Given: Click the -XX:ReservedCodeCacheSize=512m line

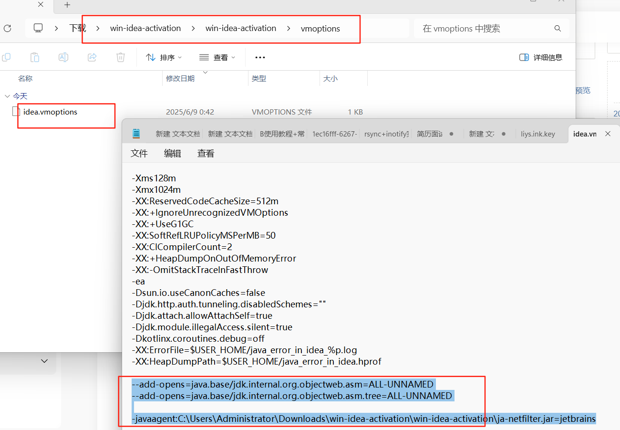Looking at the screenshot, I should coord(205,201).
